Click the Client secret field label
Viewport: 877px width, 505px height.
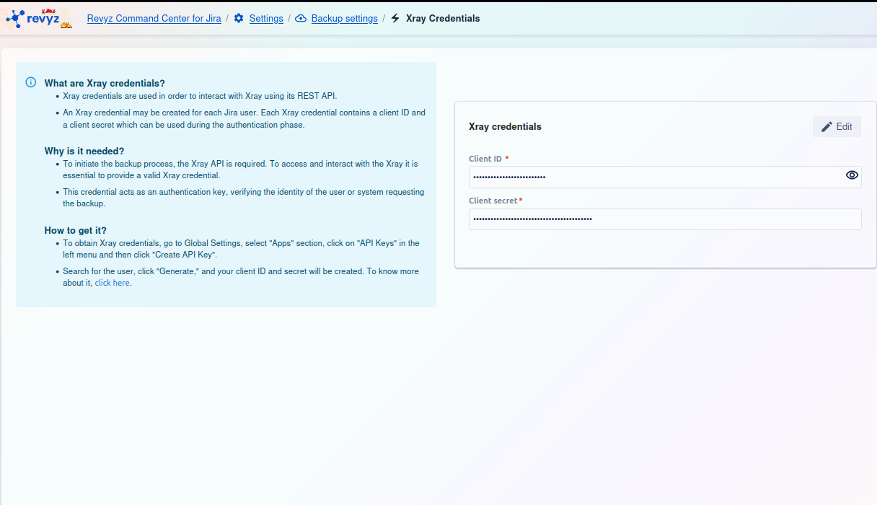493,201
